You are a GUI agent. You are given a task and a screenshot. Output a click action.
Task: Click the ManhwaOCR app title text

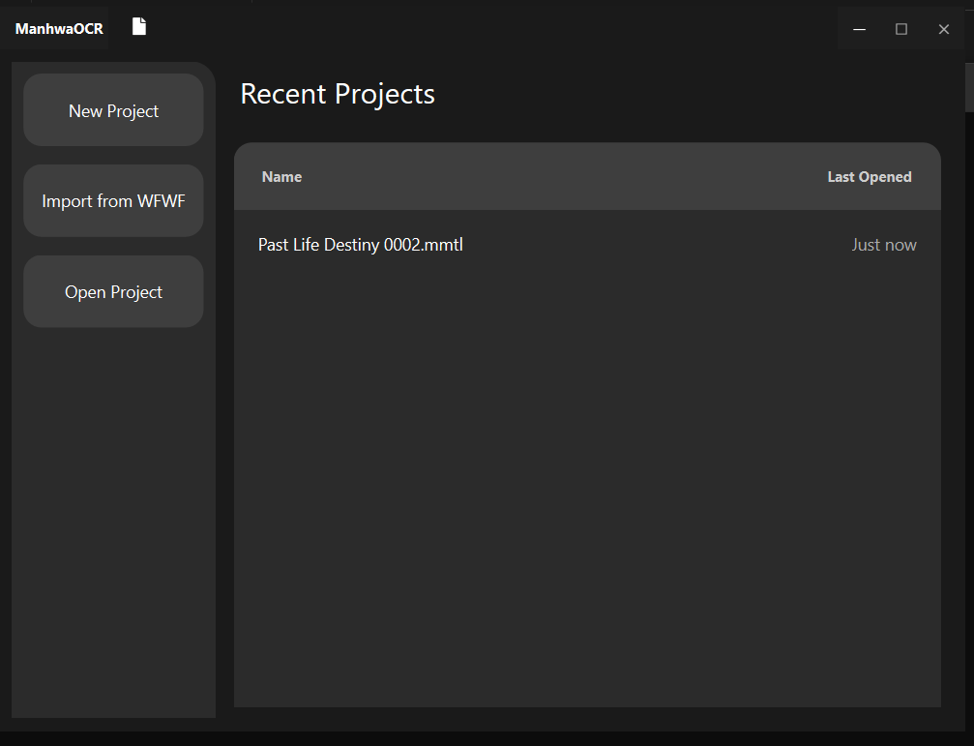pyautogui.click(x=59, y=29)
